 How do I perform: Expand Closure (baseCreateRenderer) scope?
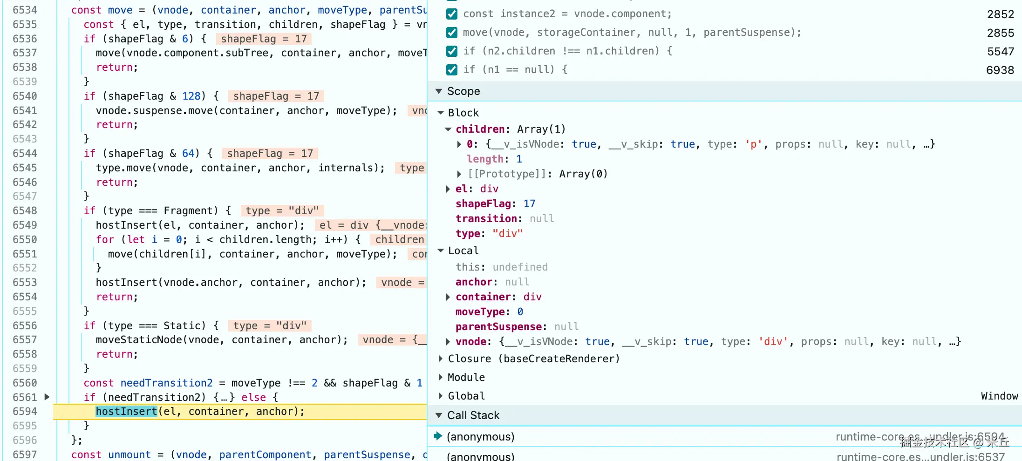[441, 359]
